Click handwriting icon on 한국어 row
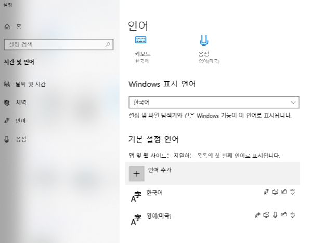 [x=284, y=191]
